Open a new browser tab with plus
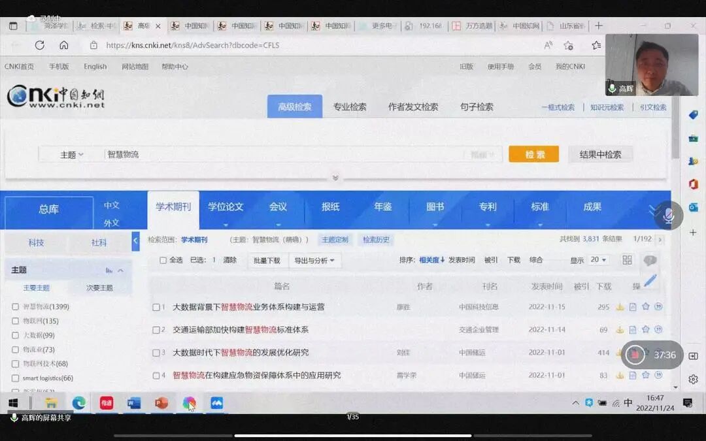Viewport: 706px width, 441px height. (598, 25)
